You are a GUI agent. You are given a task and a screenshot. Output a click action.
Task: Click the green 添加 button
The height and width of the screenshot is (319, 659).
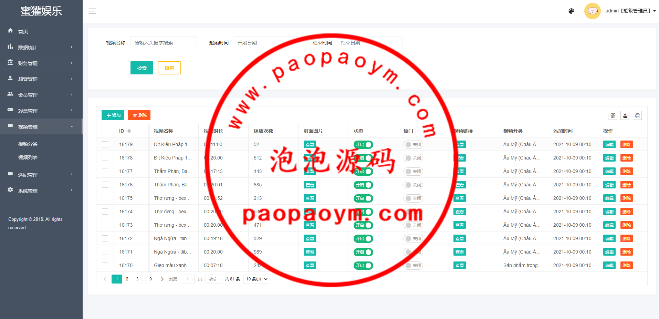(113, 115)
